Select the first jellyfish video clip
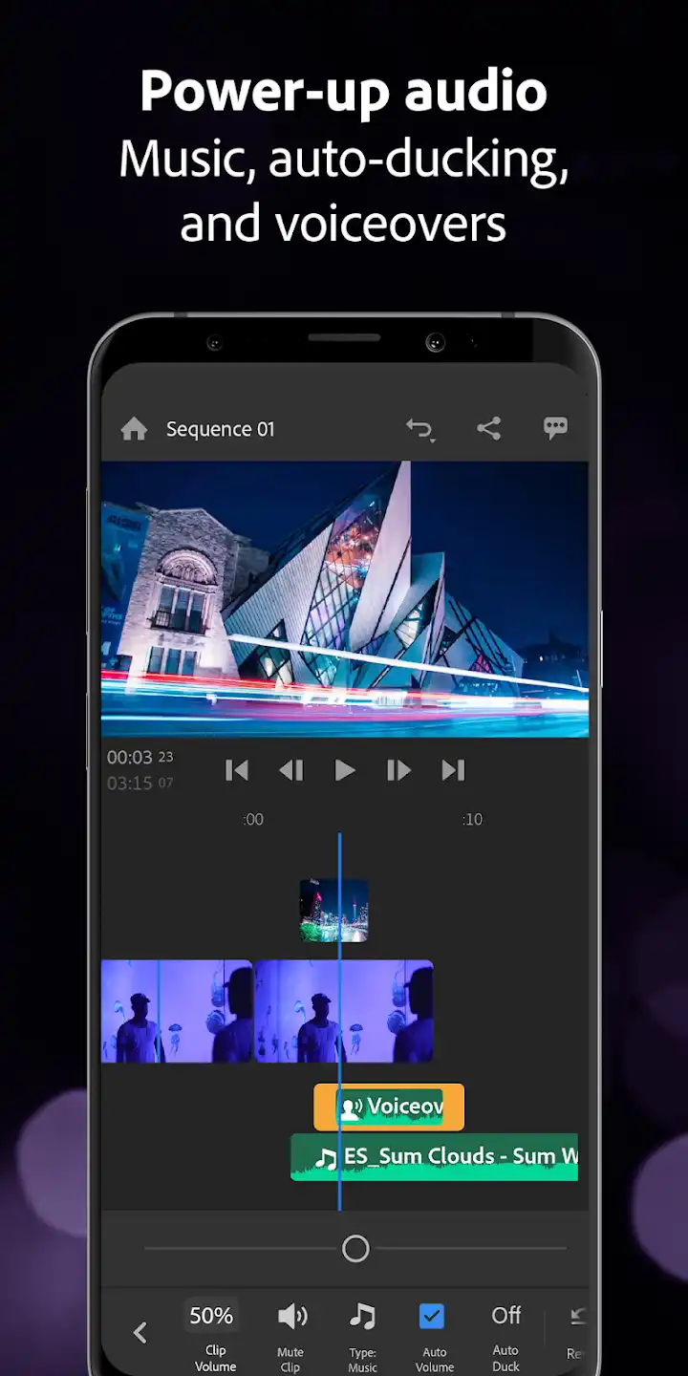Screen dimensions: 688x1376 (x=177, y=1011)
